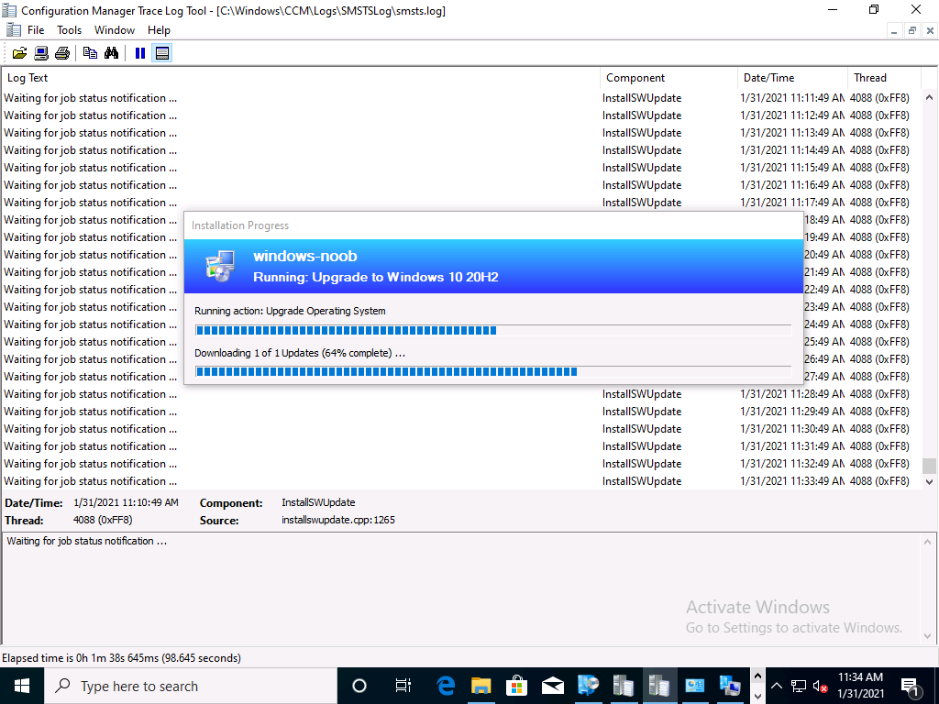Viewport: 939px width, 704px height.
Task: Select the log row timestamped 11:11:49 AM
Action: 462,97
